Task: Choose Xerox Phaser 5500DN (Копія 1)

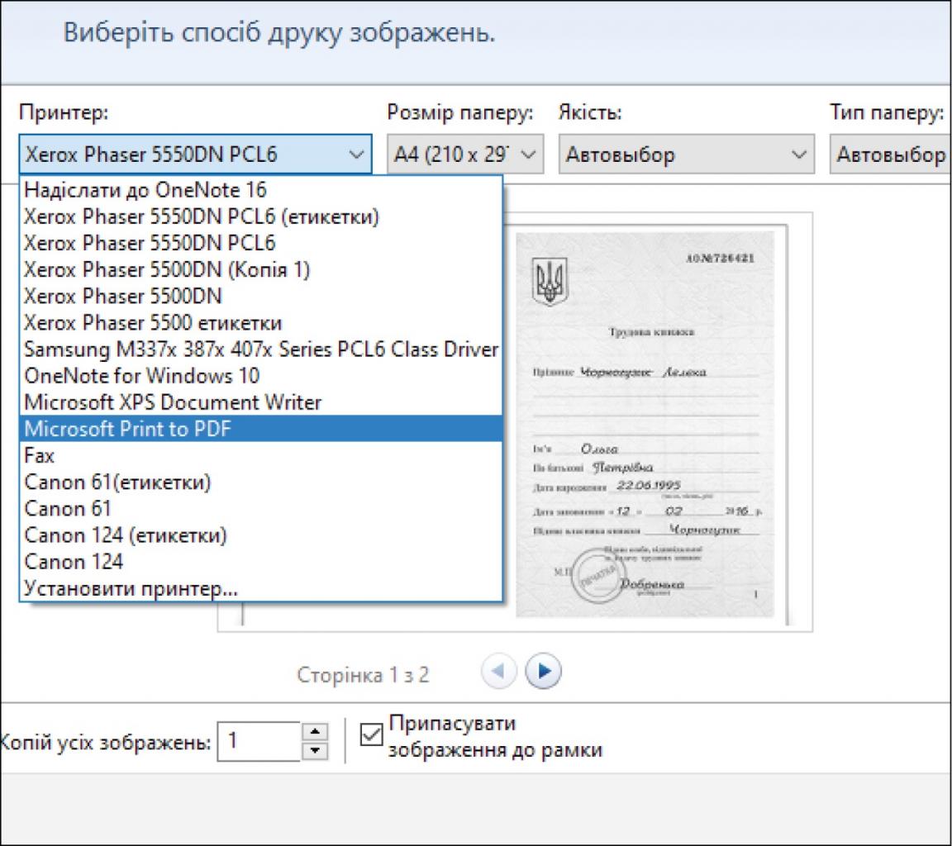Action: 261,269
